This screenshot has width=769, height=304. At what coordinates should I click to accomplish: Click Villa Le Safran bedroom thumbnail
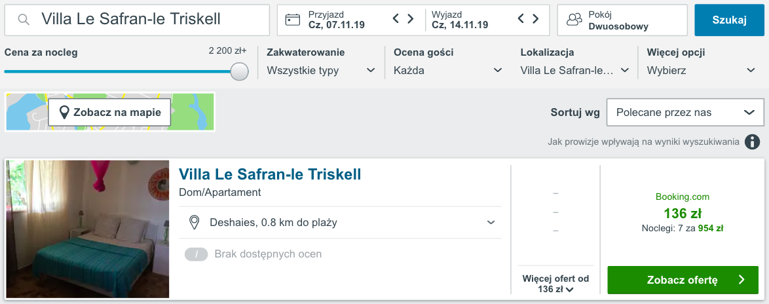[88, 229]
